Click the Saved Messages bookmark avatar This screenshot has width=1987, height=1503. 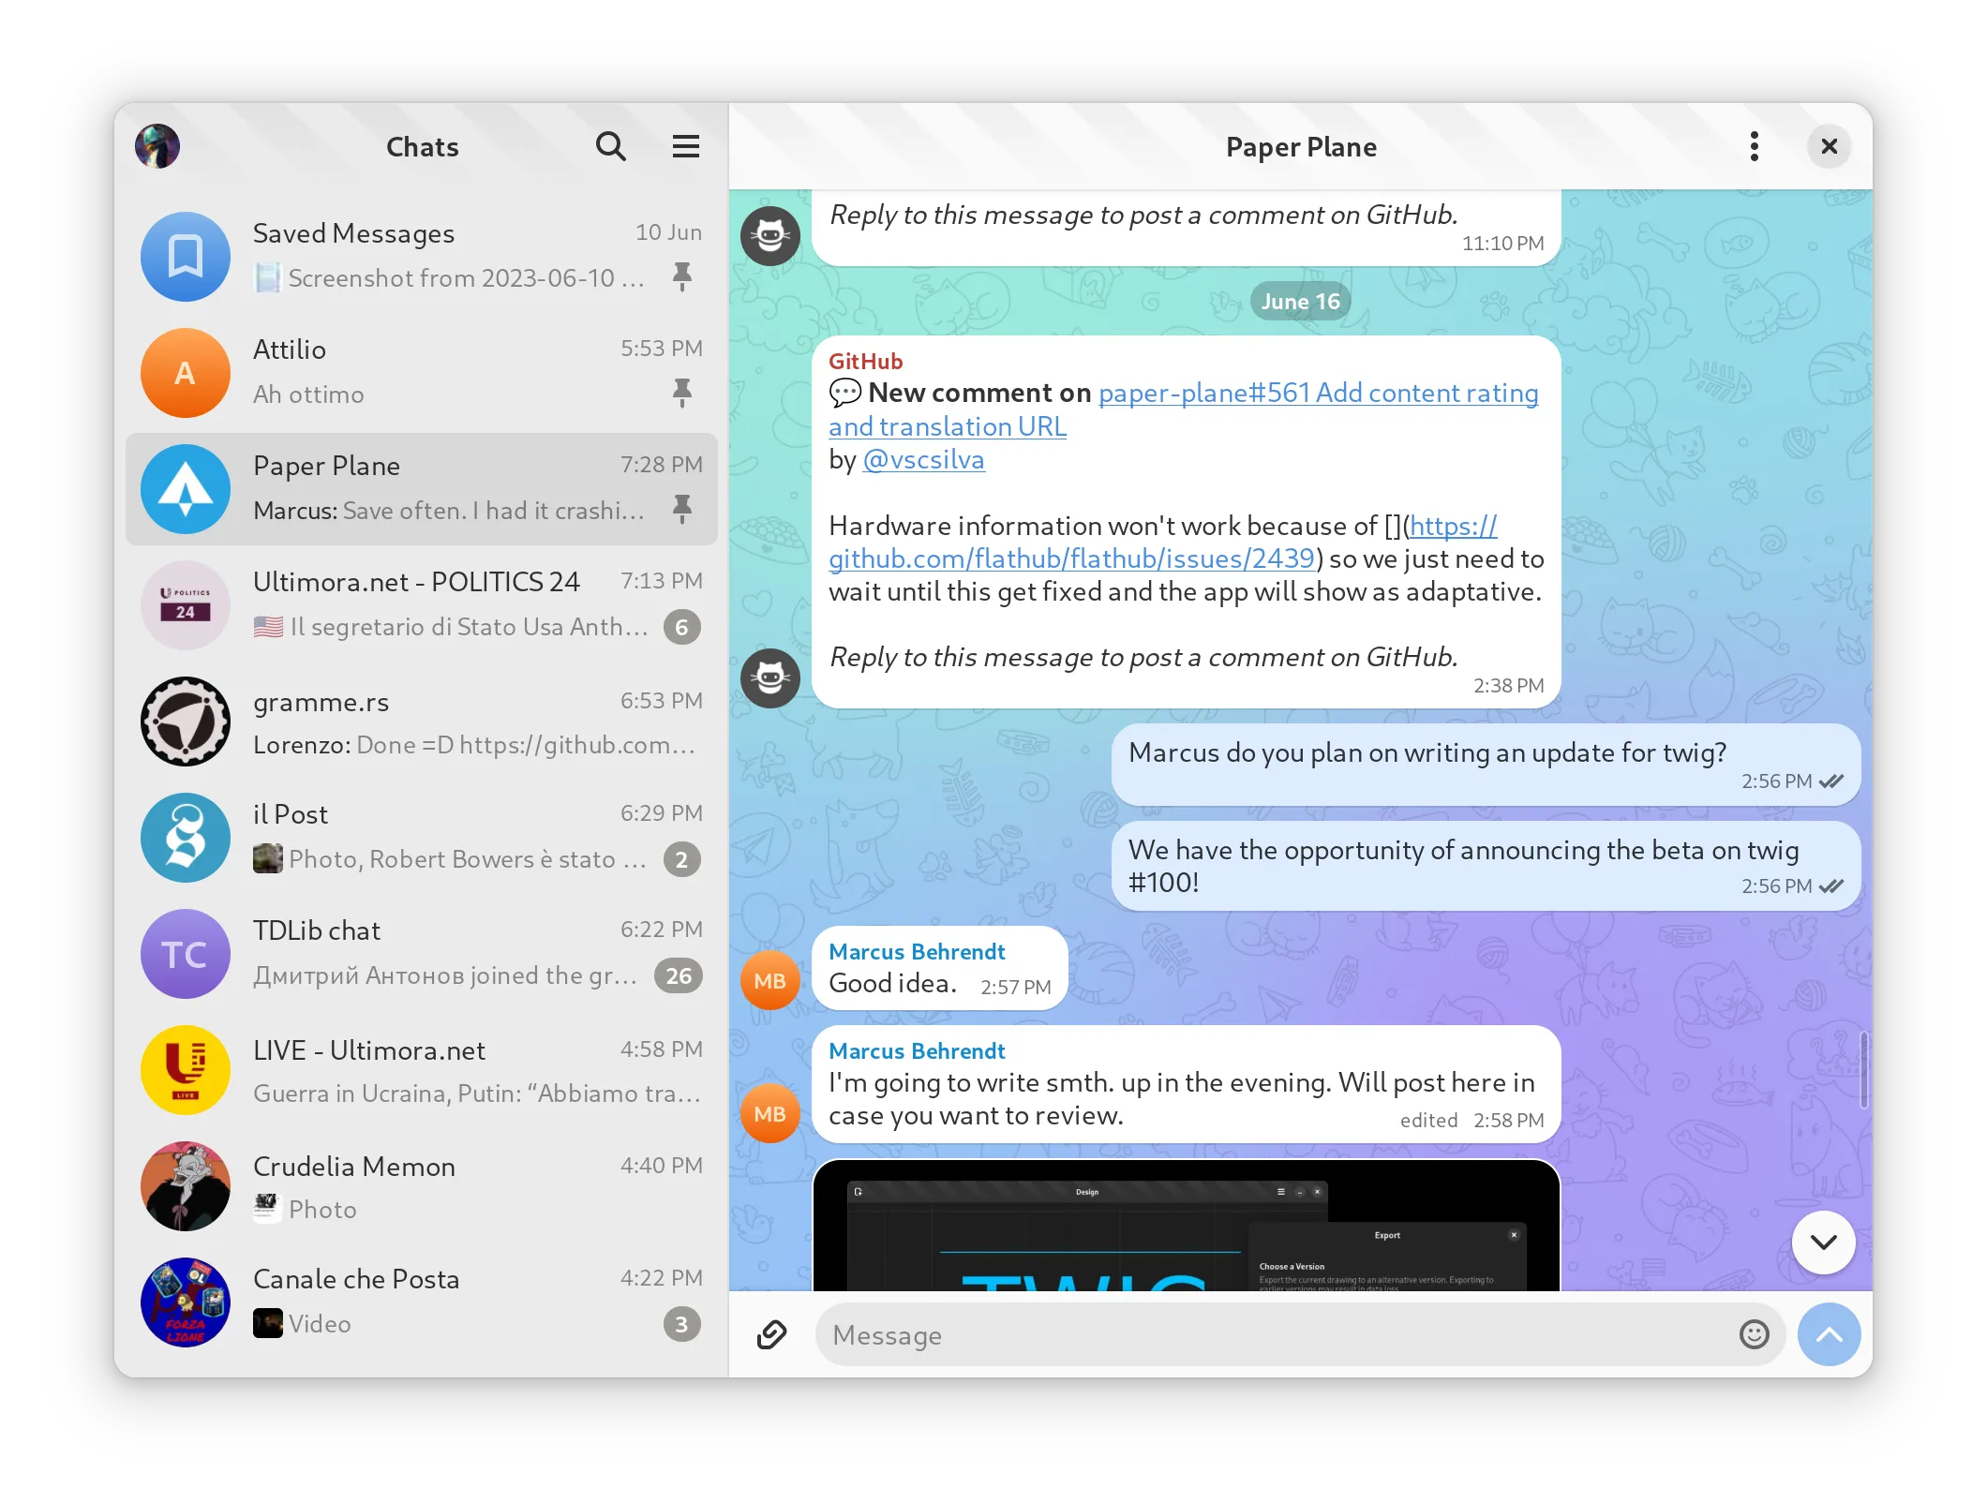pos(186,256)
